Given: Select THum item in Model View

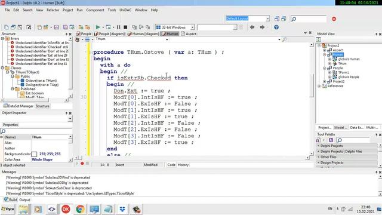Looking at the screenshot, I should point(342,63).
